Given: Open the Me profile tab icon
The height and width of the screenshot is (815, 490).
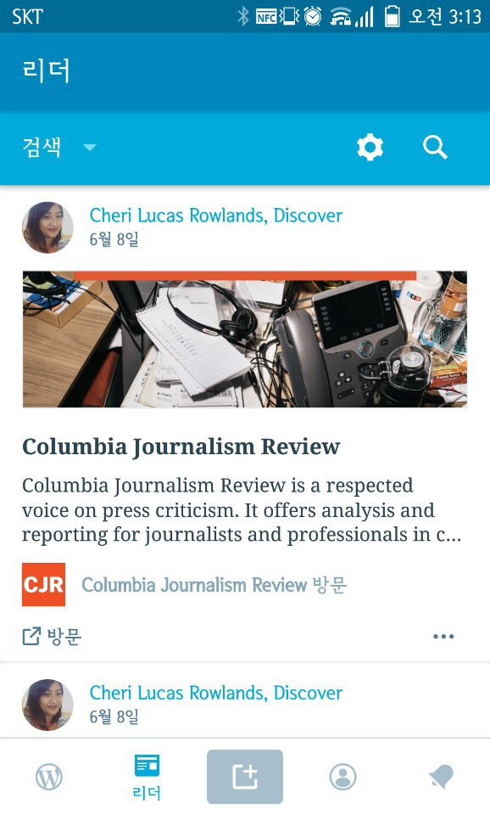Looking at the screenshot, I should (x=342, y=777).
